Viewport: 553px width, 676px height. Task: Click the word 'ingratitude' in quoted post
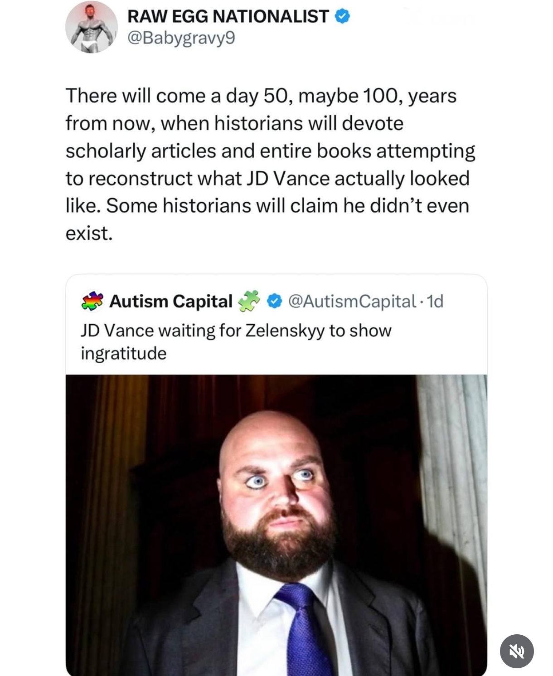(123, 353)
